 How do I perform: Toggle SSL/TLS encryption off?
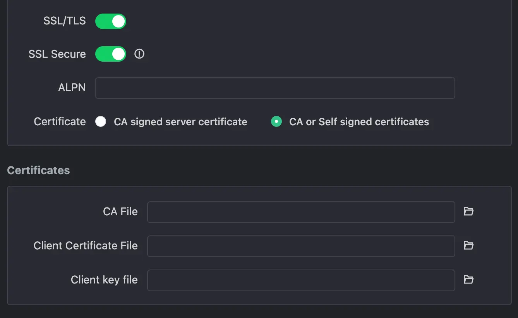click(x=110, y=21)
